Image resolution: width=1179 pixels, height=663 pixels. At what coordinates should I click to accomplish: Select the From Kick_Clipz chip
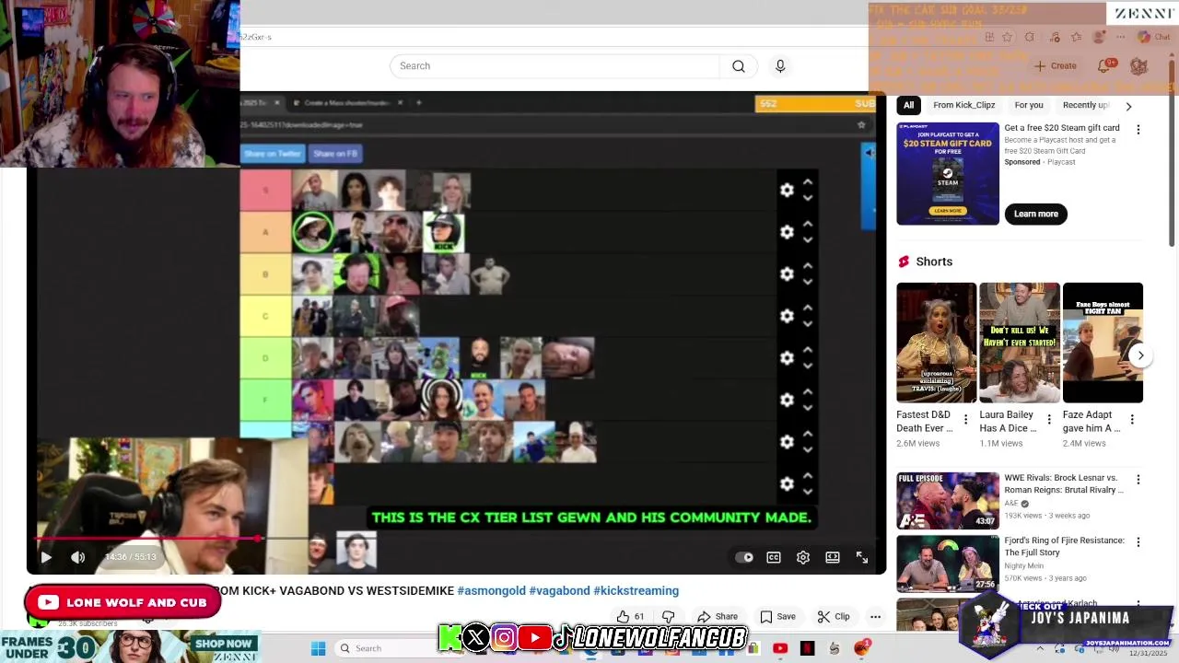(x=963, y=105)
